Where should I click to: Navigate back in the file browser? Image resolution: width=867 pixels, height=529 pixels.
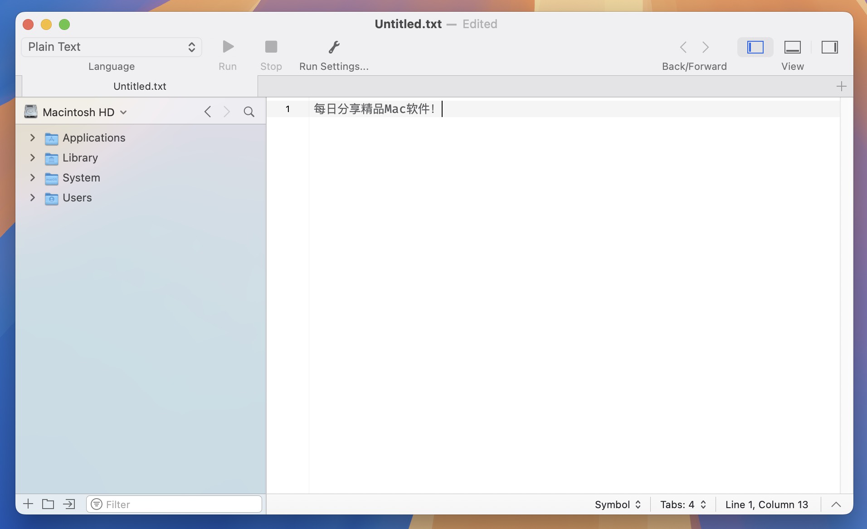click(x=208, y=112)
